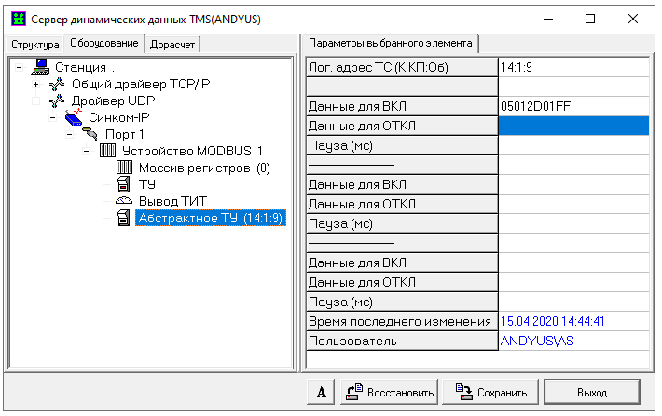Collapse the Синком-IP tree branch
Screen dimensions: 662x416
[x=52, y=117]
